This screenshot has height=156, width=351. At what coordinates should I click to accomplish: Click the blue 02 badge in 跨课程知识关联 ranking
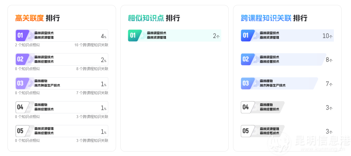tap(246, 59)
